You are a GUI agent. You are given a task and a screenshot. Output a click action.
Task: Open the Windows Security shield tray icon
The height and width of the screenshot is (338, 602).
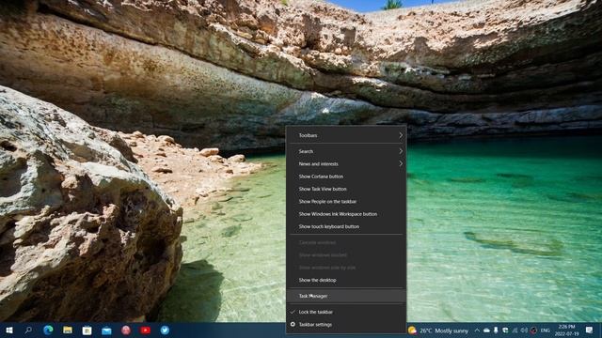[505, 330]
